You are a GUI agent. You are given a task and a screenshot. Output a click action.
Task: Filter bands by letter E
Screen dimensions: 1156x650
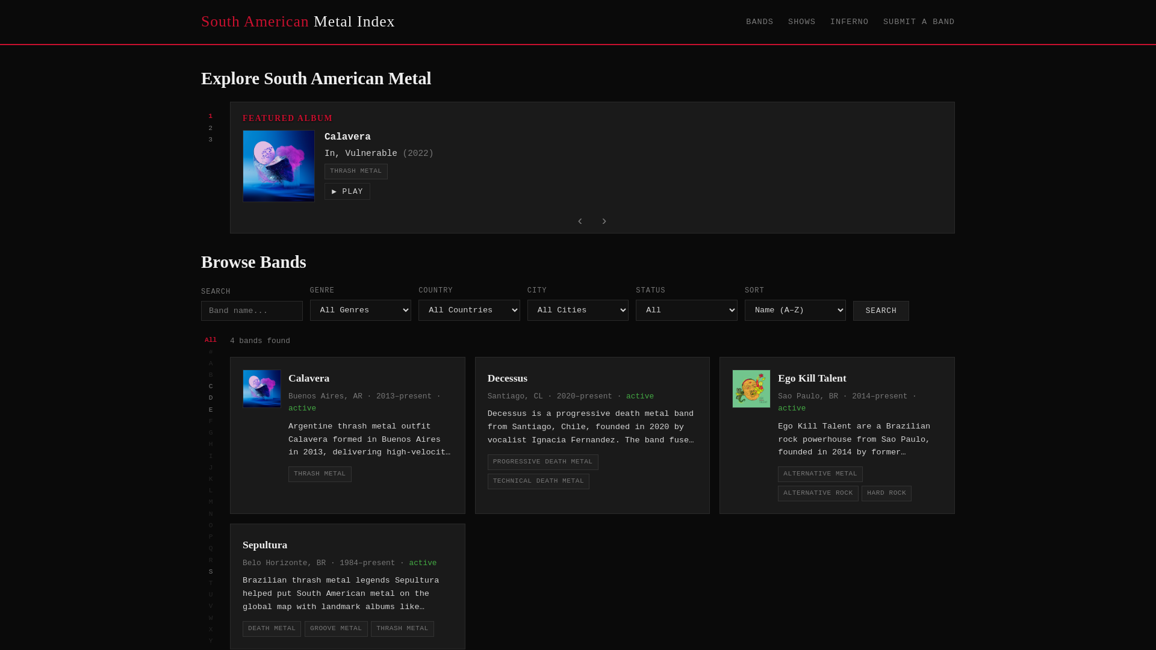211,410
